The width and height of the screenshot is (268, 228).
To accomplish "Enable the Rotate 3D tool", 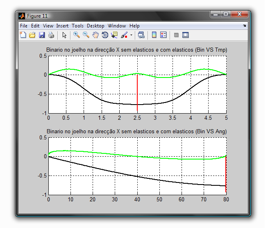I will [x=105, y=35].
